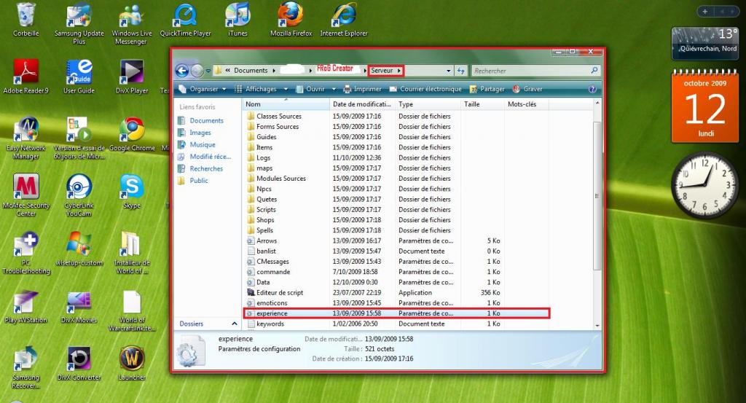Launch Windows Live Messenger shortcut

pos(131,23)
